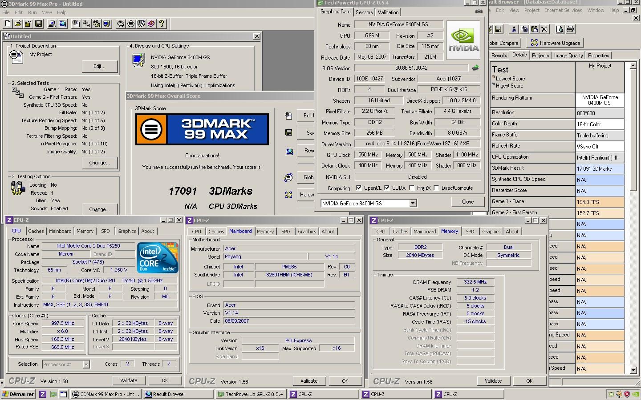
Task: Click Edit... button in Project Description
Action: (100, 66)
